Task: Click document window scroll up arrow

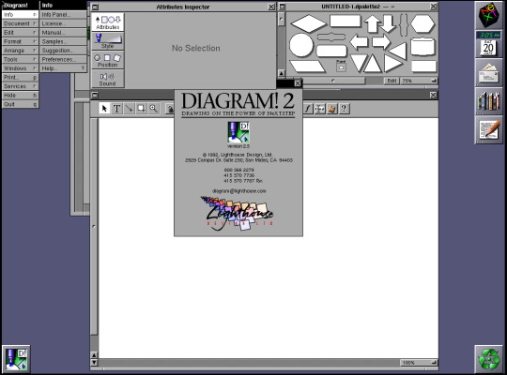Action: point(94,355)
